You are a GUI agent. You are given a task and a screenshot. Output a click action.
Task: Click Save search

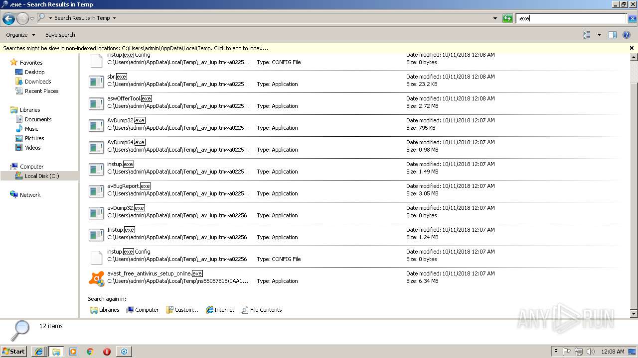pos(60,35)
